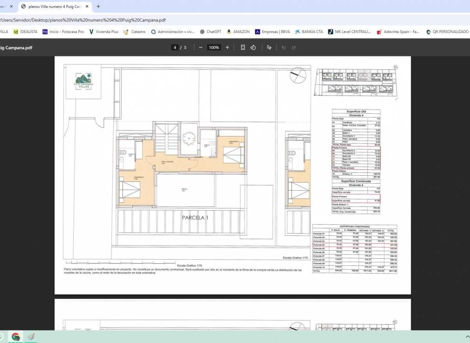The width and height of the screenshot is (470, 343).
Task: Click the 100% zoom level field
Action: pos(214,48)
